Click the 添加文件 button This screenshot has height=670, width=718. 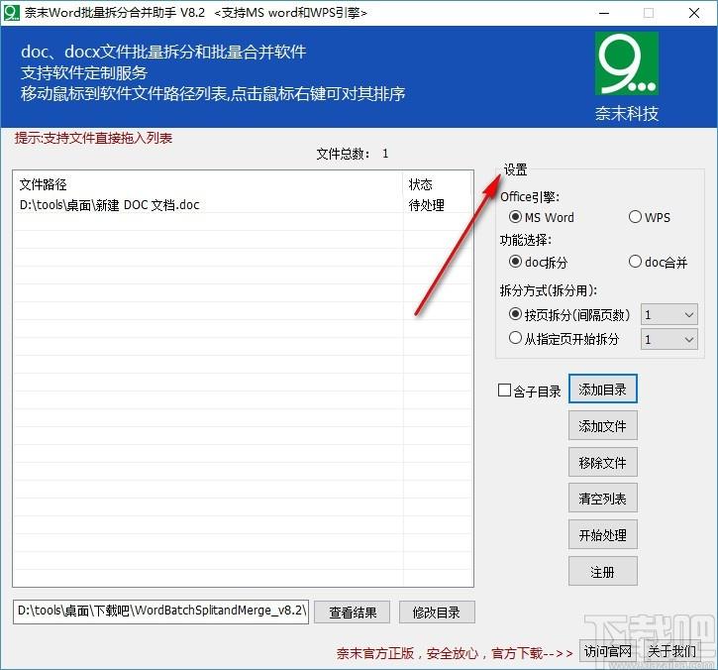(x=602, y=426)
